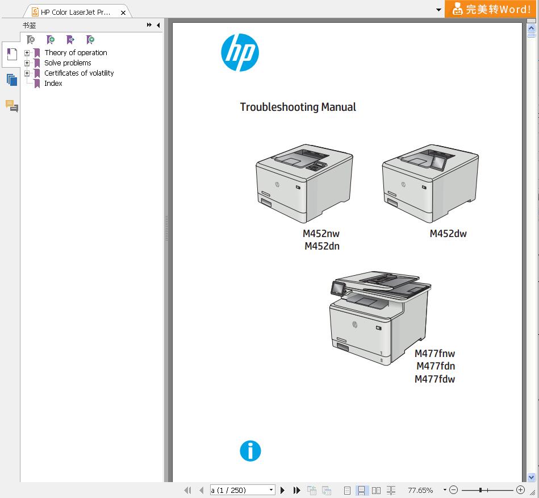Viewport: 539px width, 498px height.
Task: Open the Theory of operation bookmark
Action: tap(76, 53)
